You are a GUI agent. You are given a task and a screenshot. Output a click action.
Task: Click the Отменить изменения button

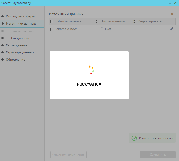(x=68, y=155)
